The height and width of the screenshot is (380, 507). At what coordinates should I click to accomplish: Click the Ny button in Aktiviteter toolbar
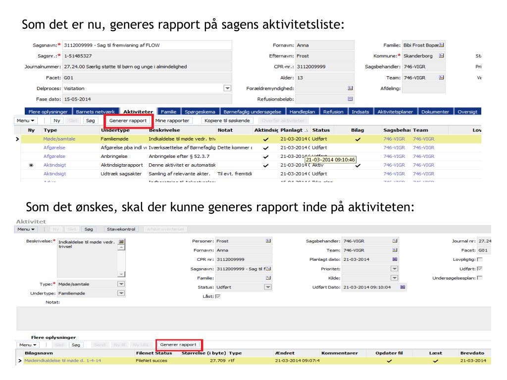pos(57,121)
